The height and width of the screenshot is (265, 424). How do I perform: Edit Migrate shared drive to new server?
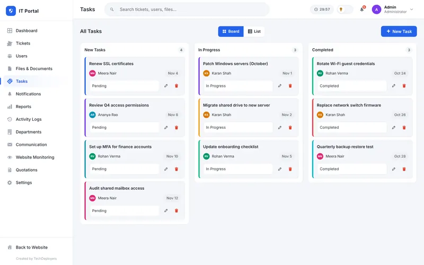pyautogui.click(x=280, y=127)
